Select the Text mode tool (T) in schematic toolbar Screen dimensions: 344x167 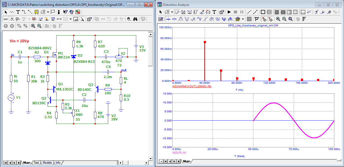(18, 12)
